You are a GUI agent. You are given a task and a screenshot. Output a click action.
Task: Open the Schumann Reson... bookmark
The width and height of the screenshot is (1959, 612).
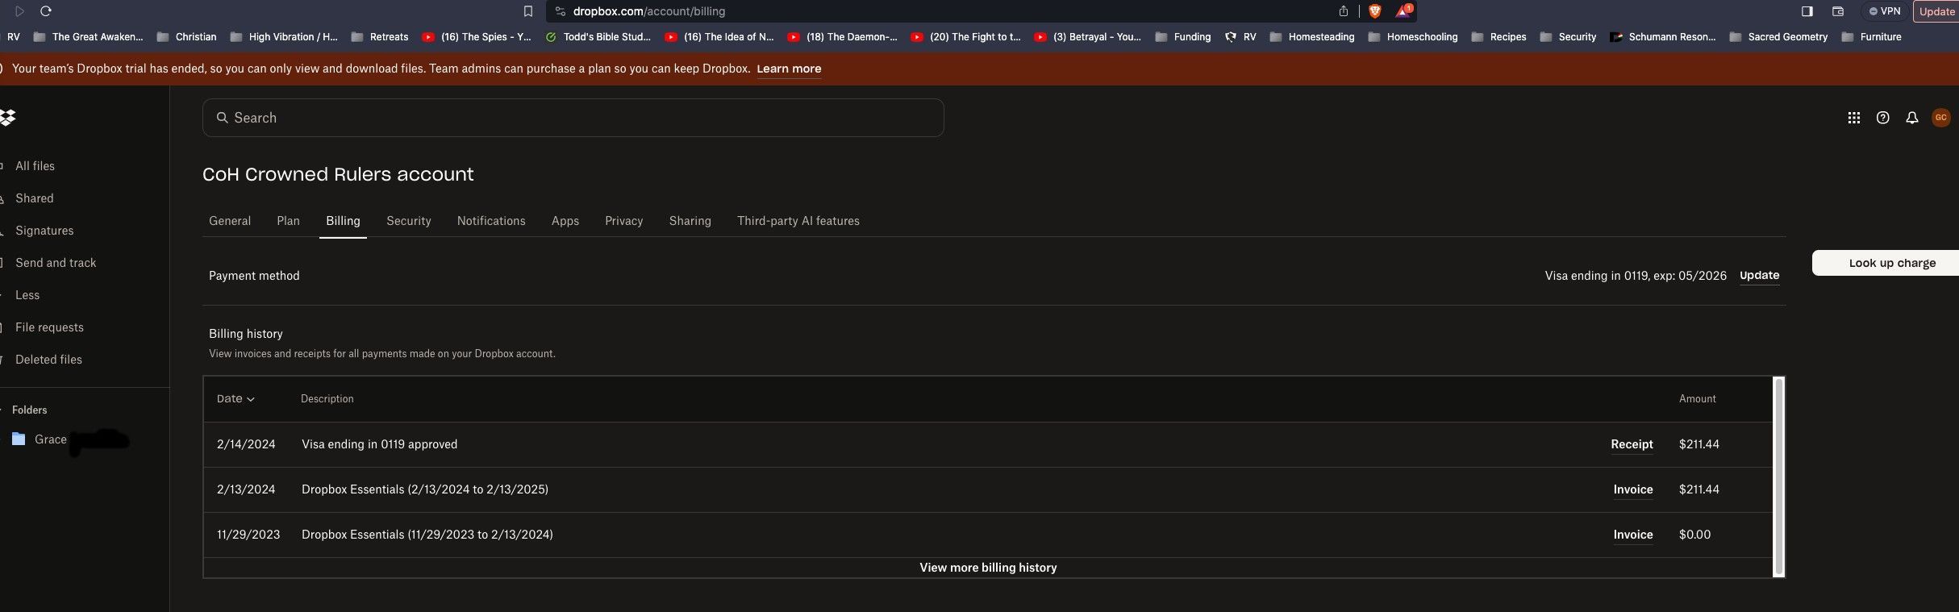pos(1662,37)
